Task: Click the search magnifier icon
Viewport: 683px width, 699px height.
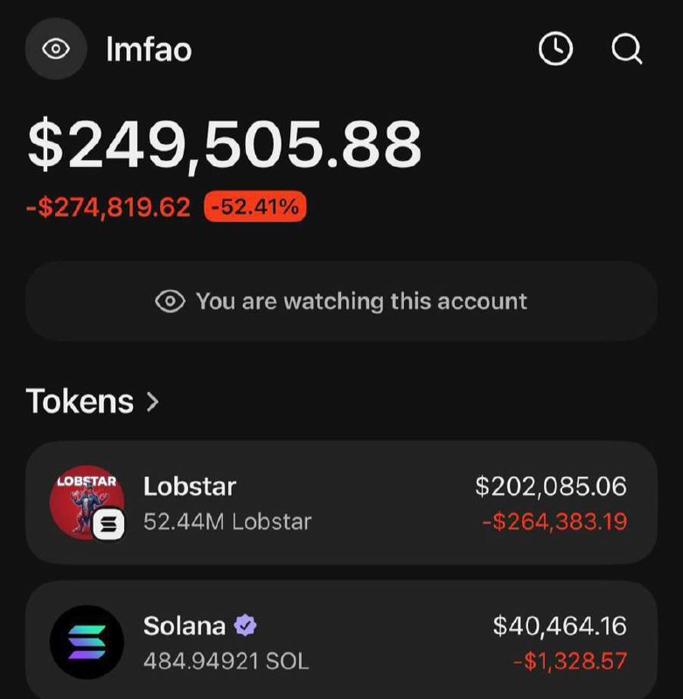Action: coord(626,49)
